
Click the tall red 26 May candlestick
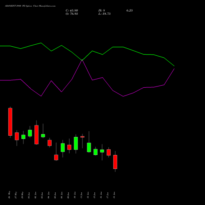point(10,122)
